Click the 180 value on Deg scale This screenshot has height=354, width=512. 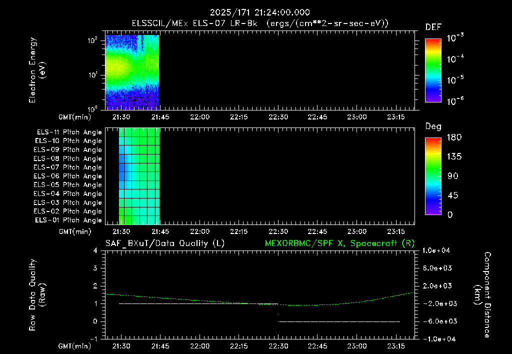[454, 137]
